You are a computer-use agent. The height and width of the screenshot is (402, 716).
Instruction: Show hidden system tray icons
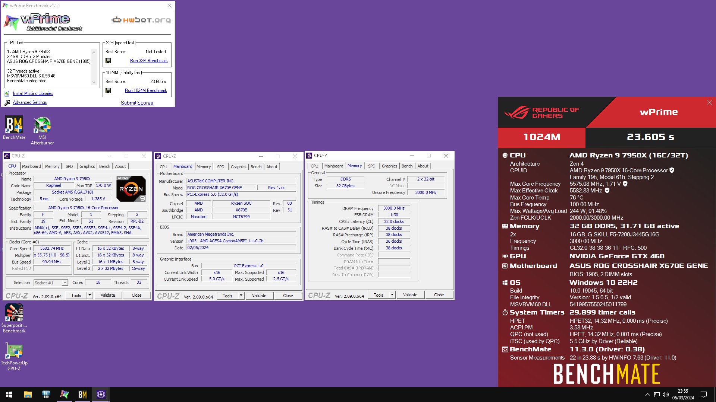click(647, 395)
